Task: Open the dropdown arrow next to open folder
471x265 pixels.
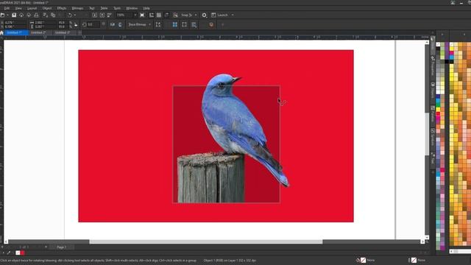Action: [7, 15]
